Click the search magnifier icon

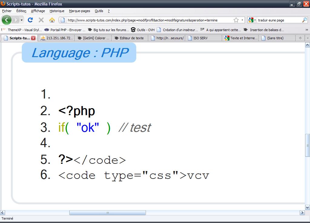[x=305, y=20]
